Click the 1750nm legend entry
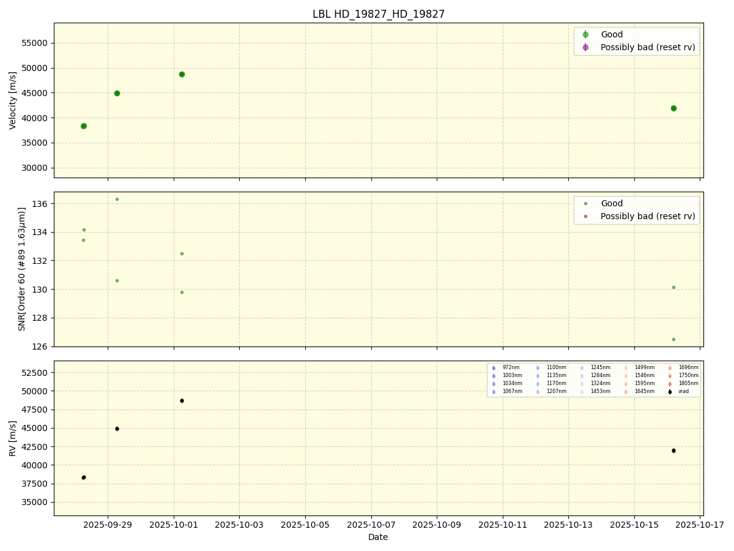Image resolution: width=734 pixels, height=551 pixels. 683,376
